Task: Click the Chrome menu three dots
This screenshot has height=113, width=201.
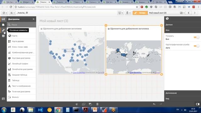Action: pos(198,7)
